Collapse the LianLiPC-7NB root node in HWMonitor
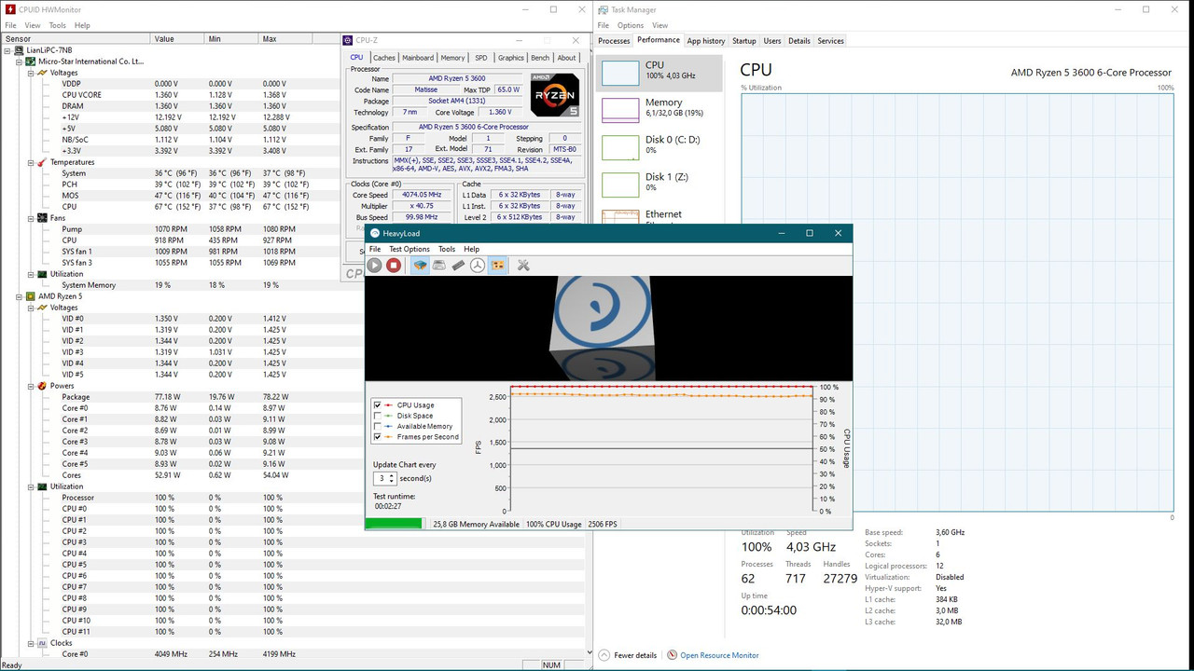This screenshot has width=1194, height=671. 7,50
